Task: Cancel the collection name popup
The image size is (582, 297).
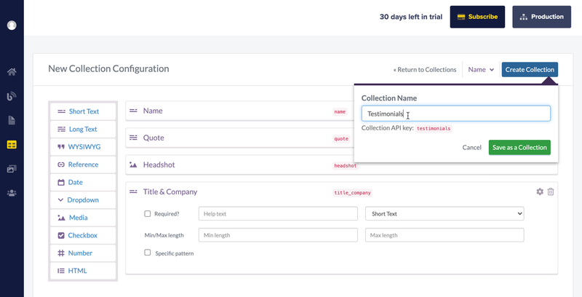Action: click(471, 147)
